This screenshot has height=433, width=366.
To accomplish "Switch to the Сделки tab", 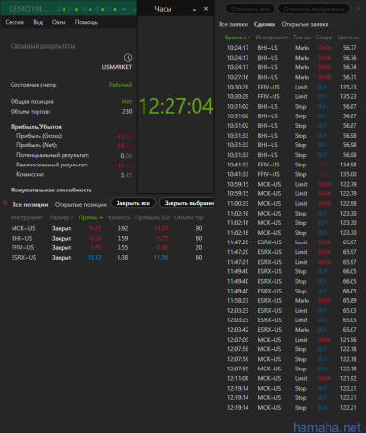I will (265, 24).
